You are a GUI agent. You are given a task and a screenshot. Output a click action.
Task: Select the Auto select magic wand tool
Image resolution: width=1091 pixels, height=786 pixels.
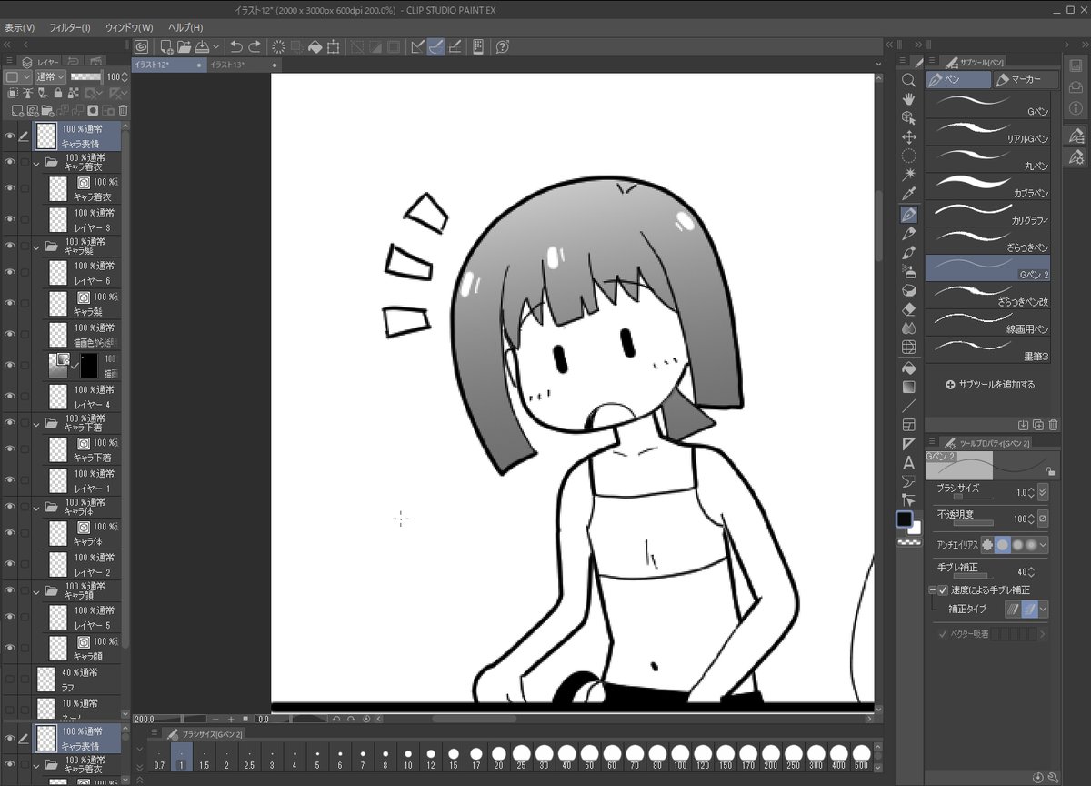click(908, 175)
